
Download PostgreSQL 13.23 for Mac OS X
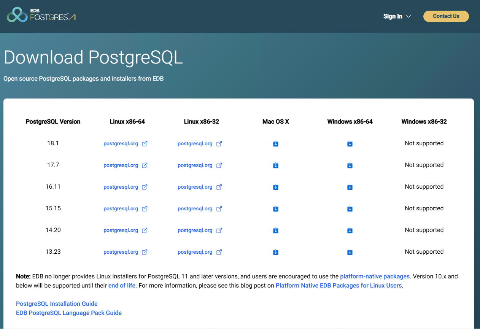[x=276, y=252]
